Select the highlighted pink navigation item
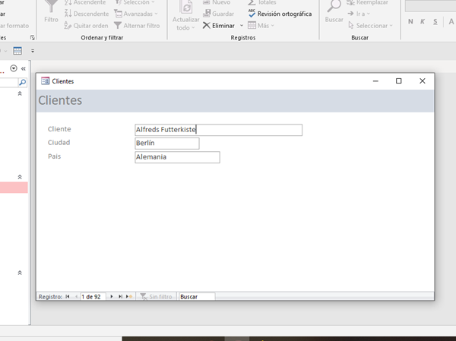The image size is (456, 341). tap(14, 188)
